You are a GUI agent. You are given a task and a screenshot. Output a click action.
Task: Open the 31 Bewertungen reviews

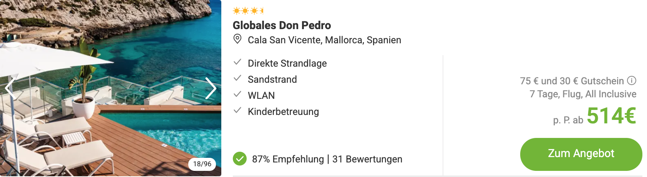click(367, 159)
